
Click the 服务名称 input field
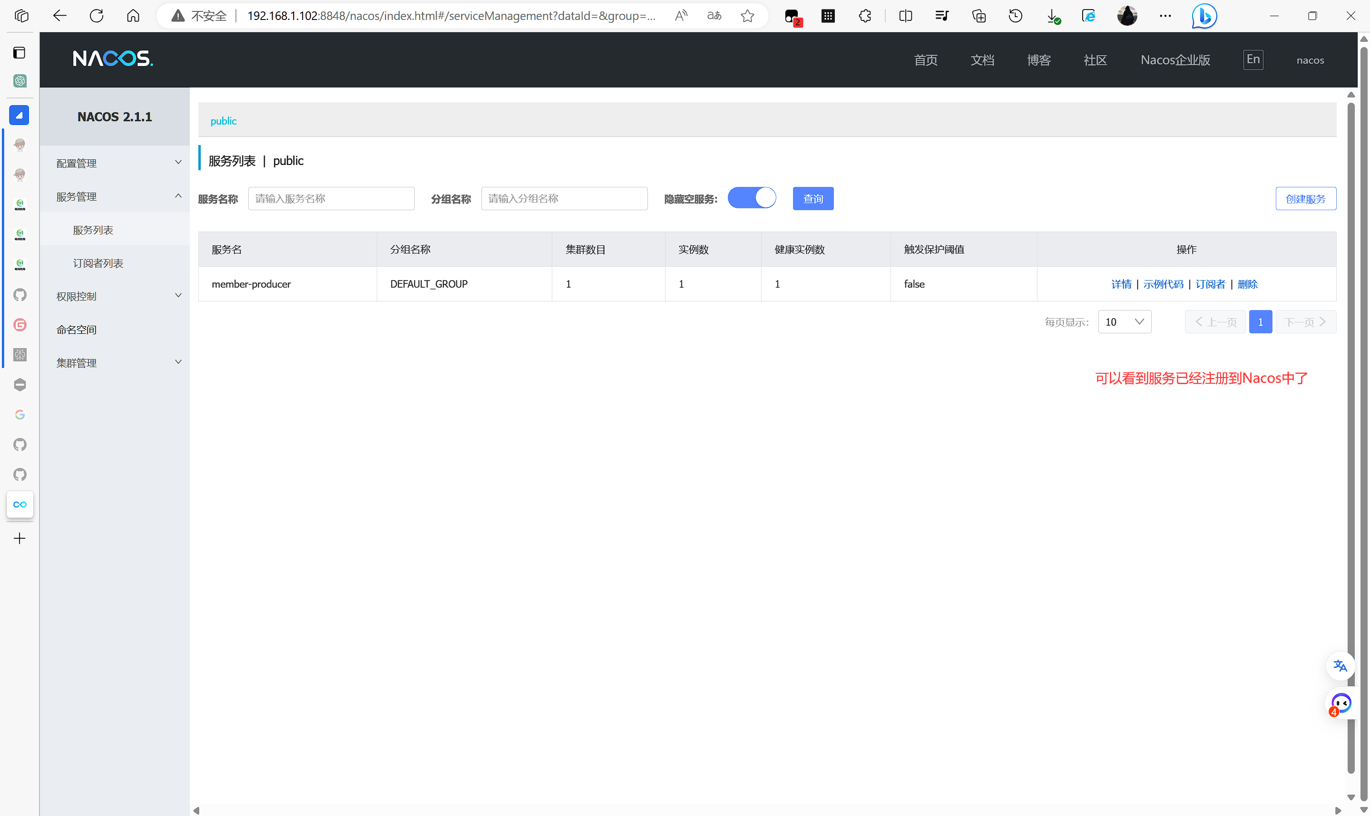(x=331, y=198)
